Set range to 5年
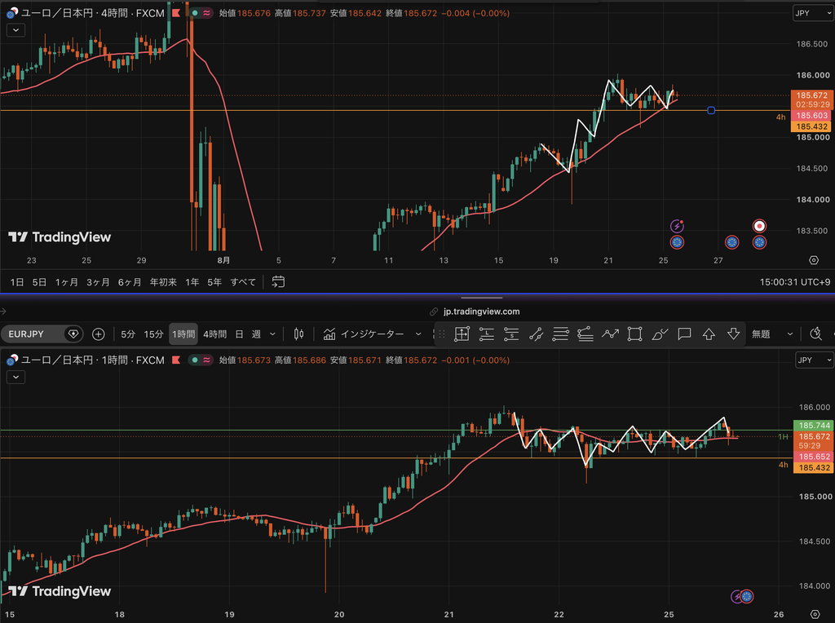 [x=214, y=281]
